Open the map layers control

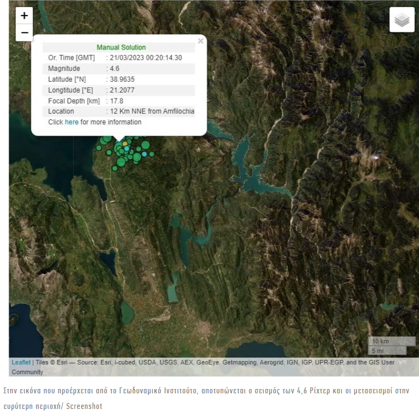coord(402,20)
